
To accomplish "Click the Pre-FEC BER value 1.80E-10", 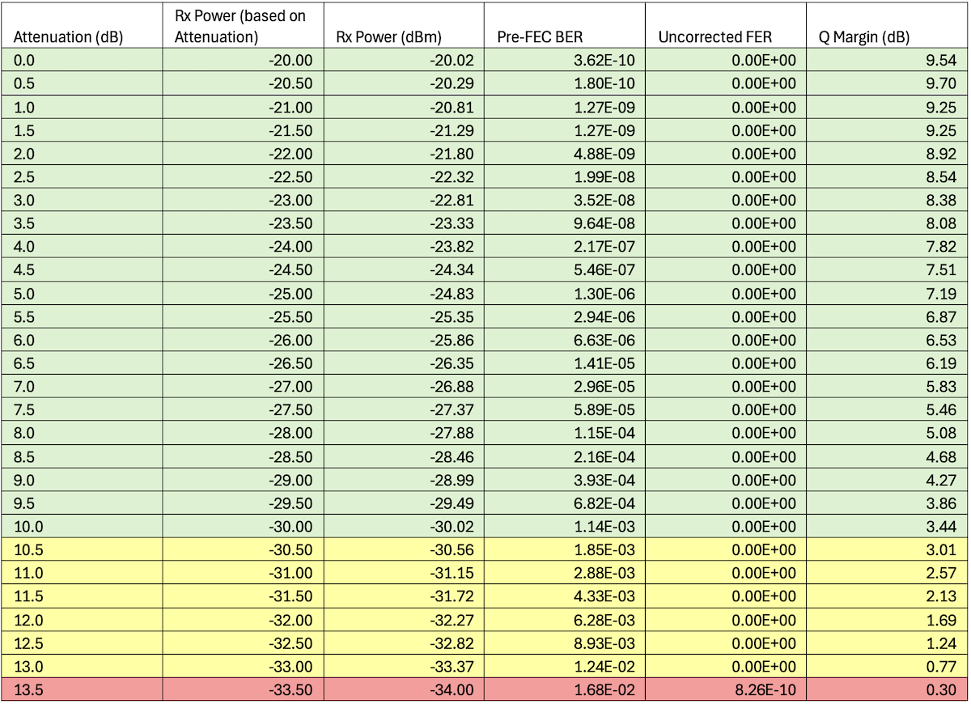I will pos(565,84).
